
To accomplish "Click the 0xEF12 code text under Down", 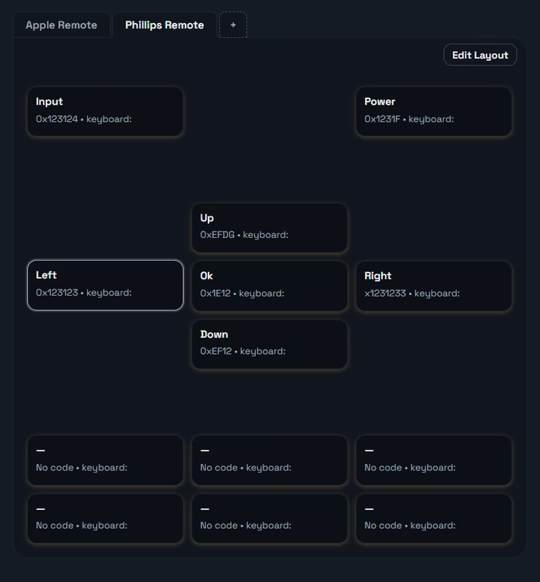I will click(x=216, y=351).
